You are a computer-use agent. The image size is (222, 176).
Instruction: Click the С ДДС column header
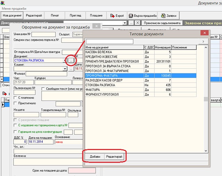click(149, 47)
